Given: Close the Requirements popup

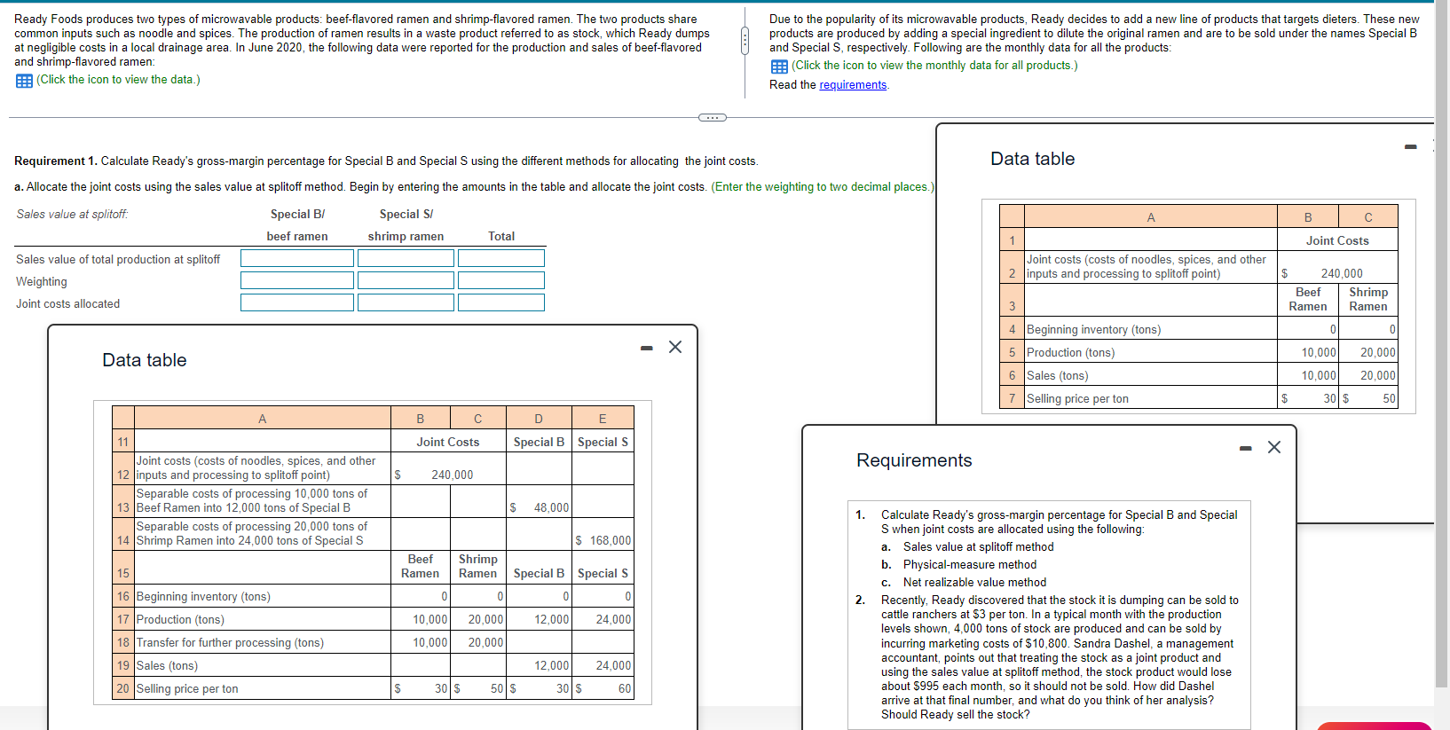Looking at the screenshot, I should [1274, 447].
